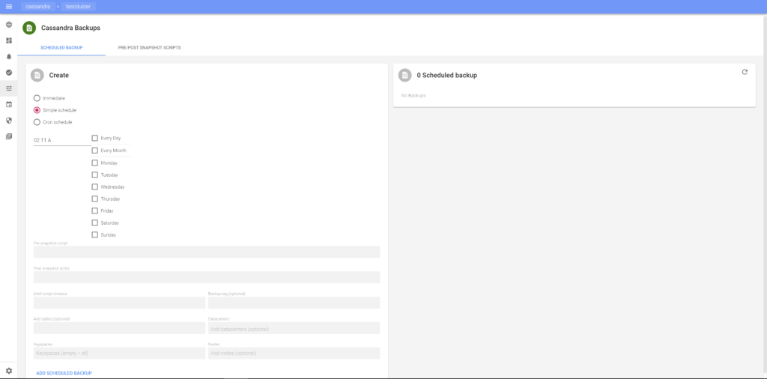767x379 pixels.
Task: Click the green Cassandra Backups icon
Action: 29,28
